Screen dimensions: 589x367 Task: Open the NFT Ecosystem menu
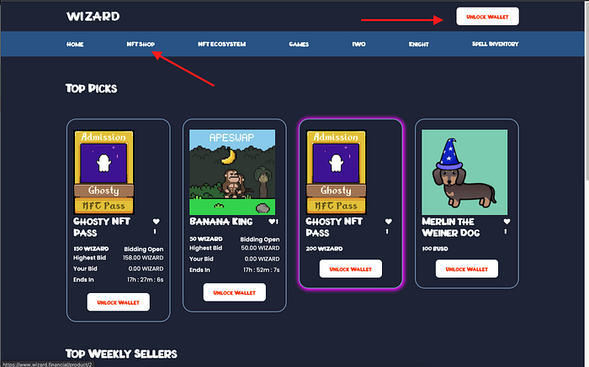tap(221, 45)
